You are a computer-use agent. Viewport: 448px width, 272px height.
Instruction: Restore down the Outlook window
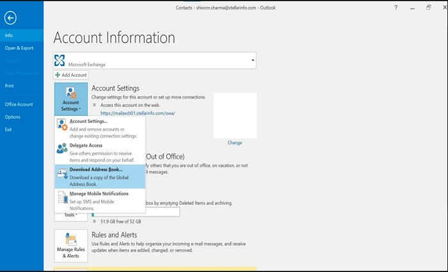click(x=429, y=8)
